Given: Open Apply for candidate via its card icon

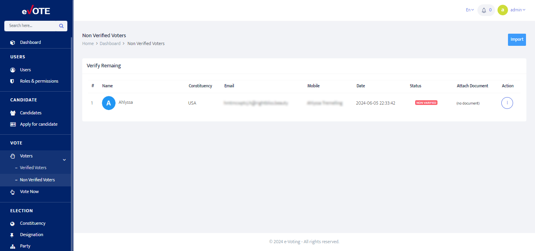Looking at the screenshot, I should coord(12,124).
